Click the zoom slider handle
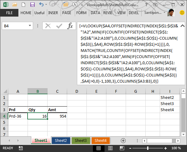This screenshot has width=187, height=152. (x=148, y=148)
